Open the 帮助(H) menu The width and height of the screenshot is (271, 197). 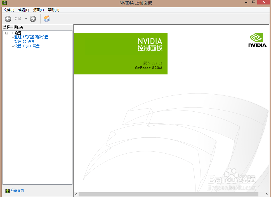point(53,10)
